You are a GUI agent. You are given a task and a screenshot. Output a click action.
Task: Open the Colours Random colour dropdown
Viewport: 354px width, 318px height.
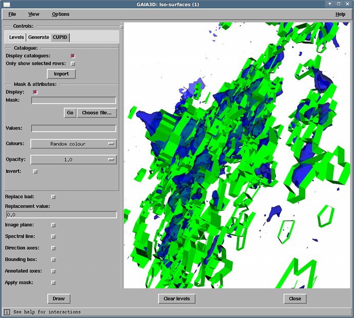[73, 144]
